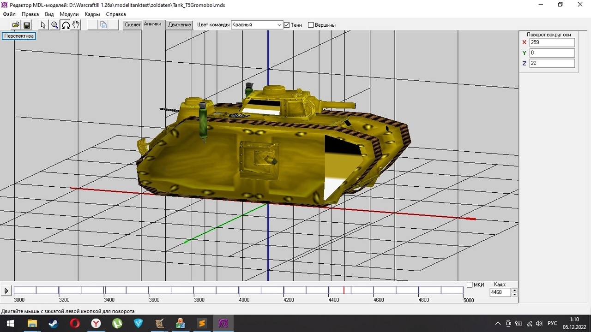The height and width of the screenshot is (332, 591).
Task: Open a model file with the folder icon
Action: 16,25
